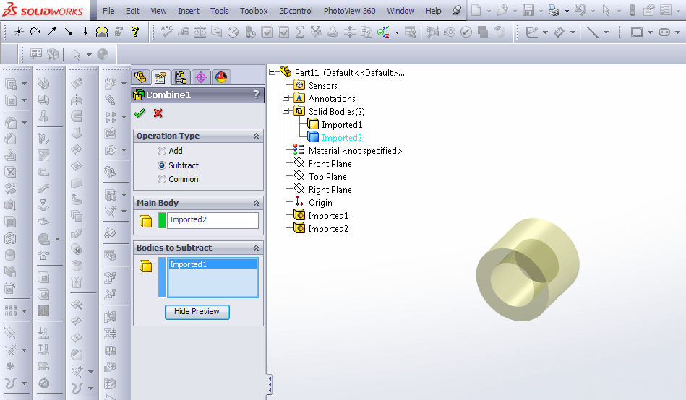Click the Rectangle sketch tool icon
The width and height of the screenshot is (686, 400).
[x=637, y=32]
